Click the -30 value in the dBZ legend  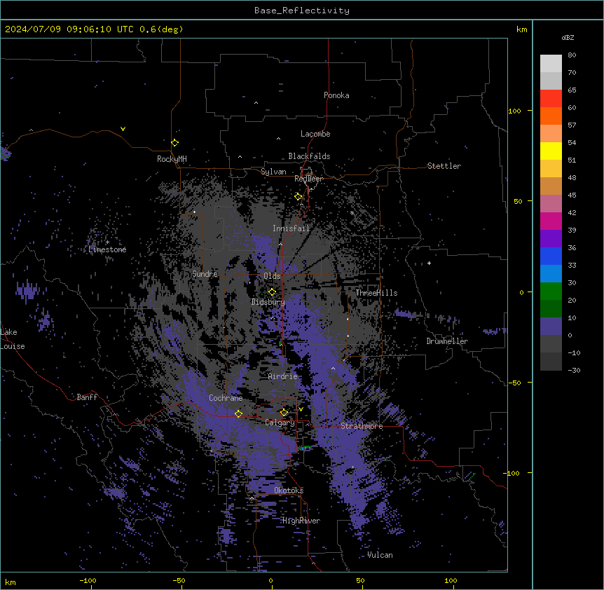coord(574,371)
